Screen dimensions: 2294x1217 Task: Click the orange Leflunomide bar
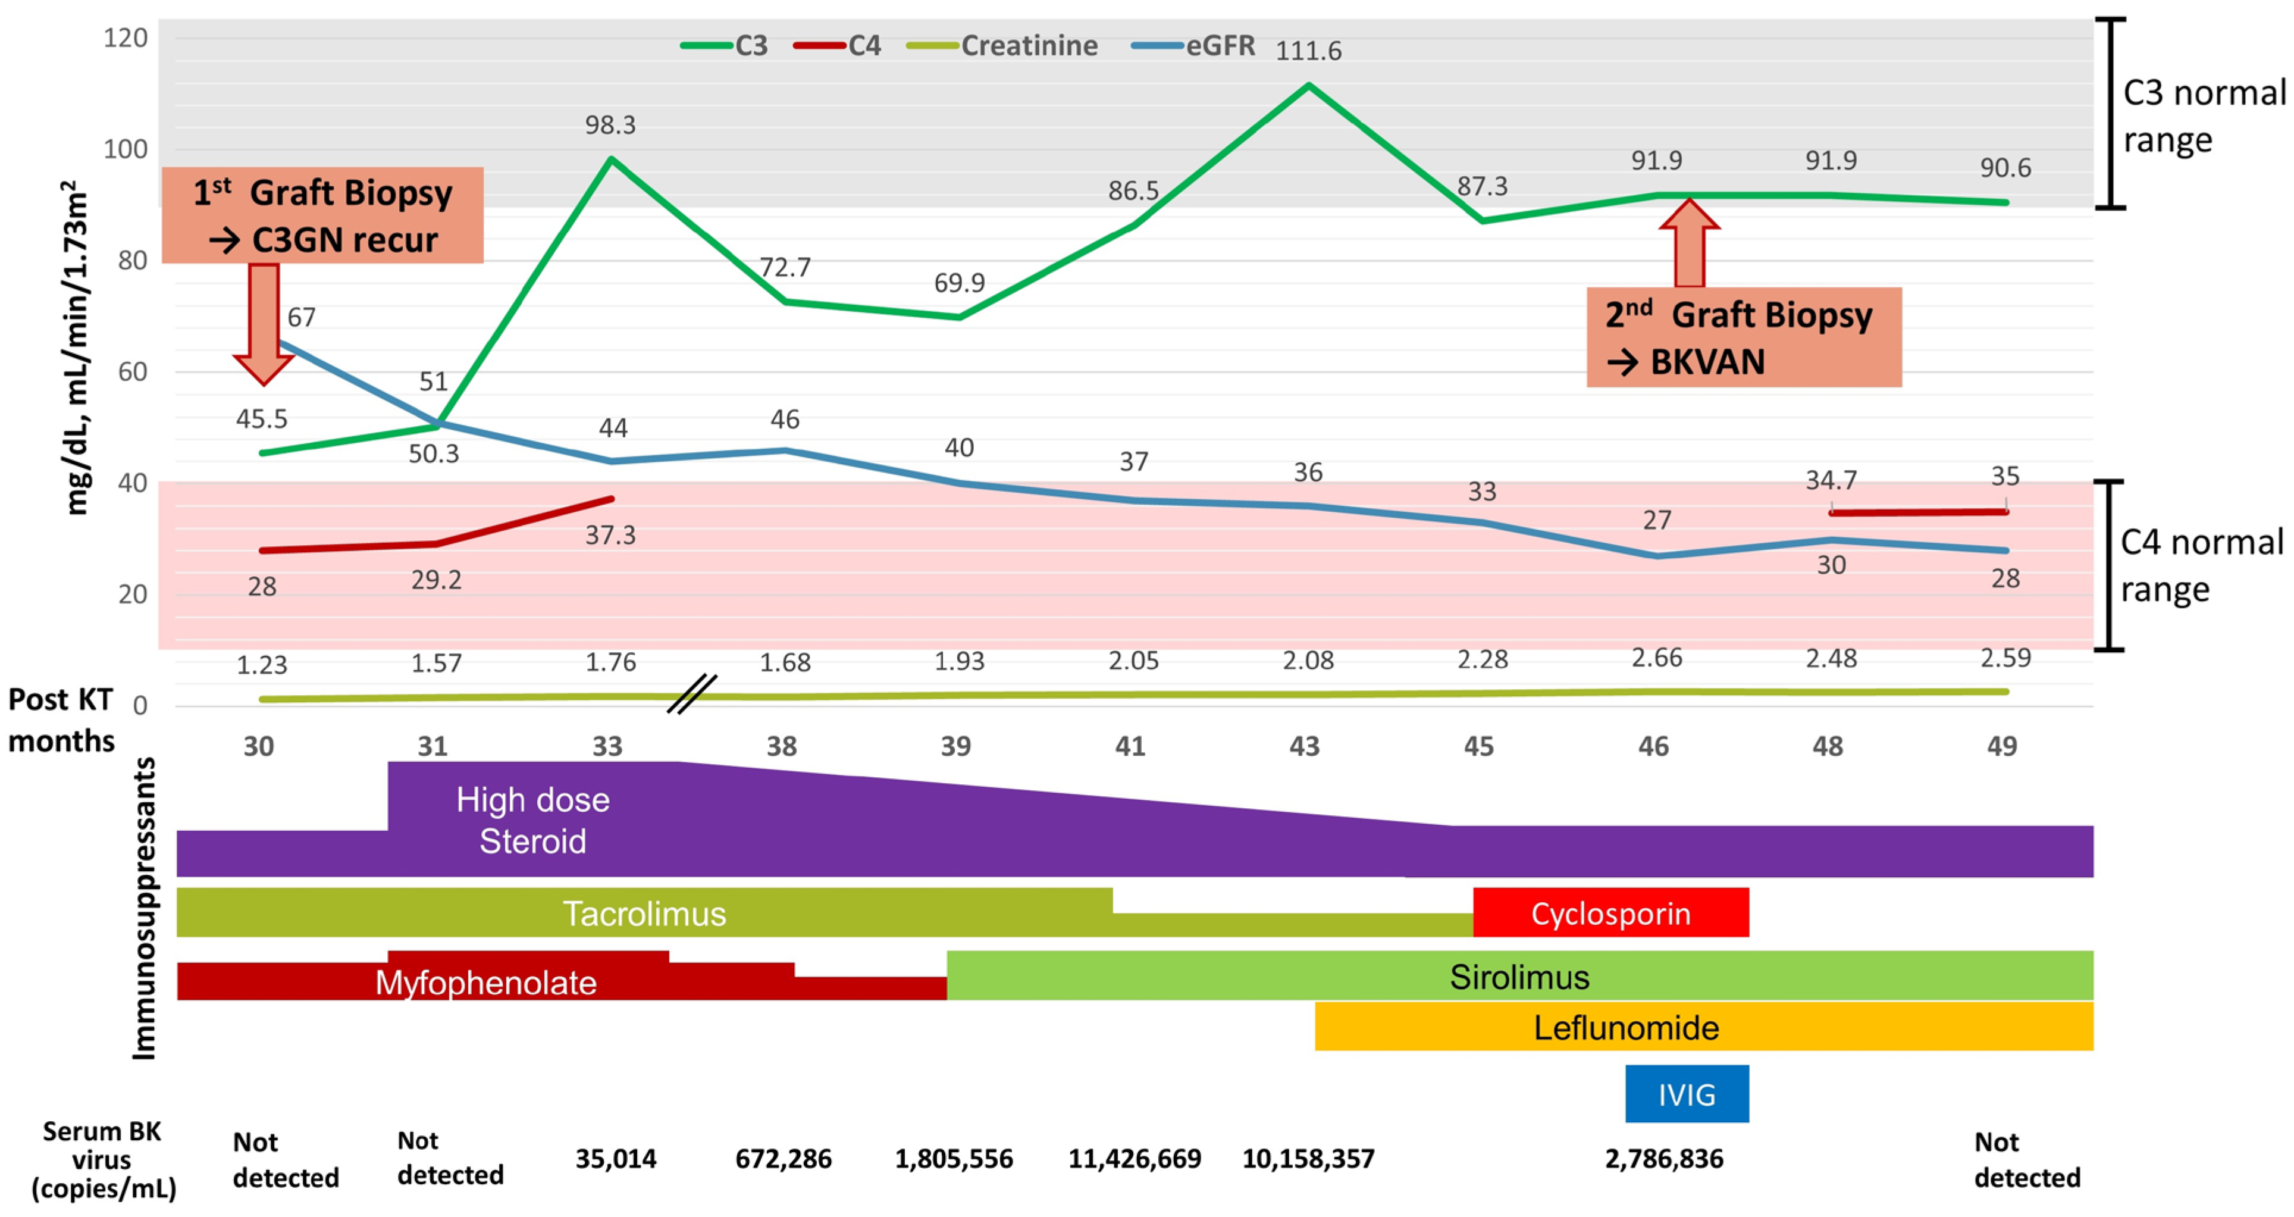[1625, 1027]
